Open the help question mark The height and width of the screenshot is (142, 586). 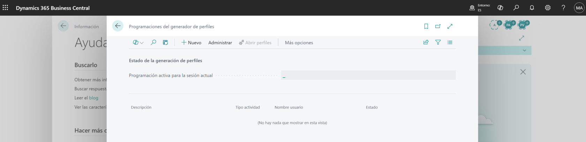tap(563, 8)
